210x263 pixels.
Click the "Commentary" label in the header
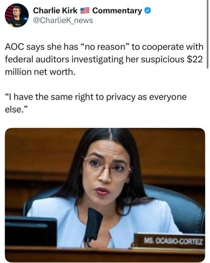click(117, 11)
